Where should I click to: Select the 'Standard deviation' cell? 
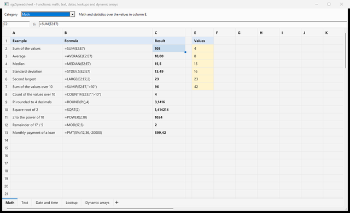coord(36,72)
